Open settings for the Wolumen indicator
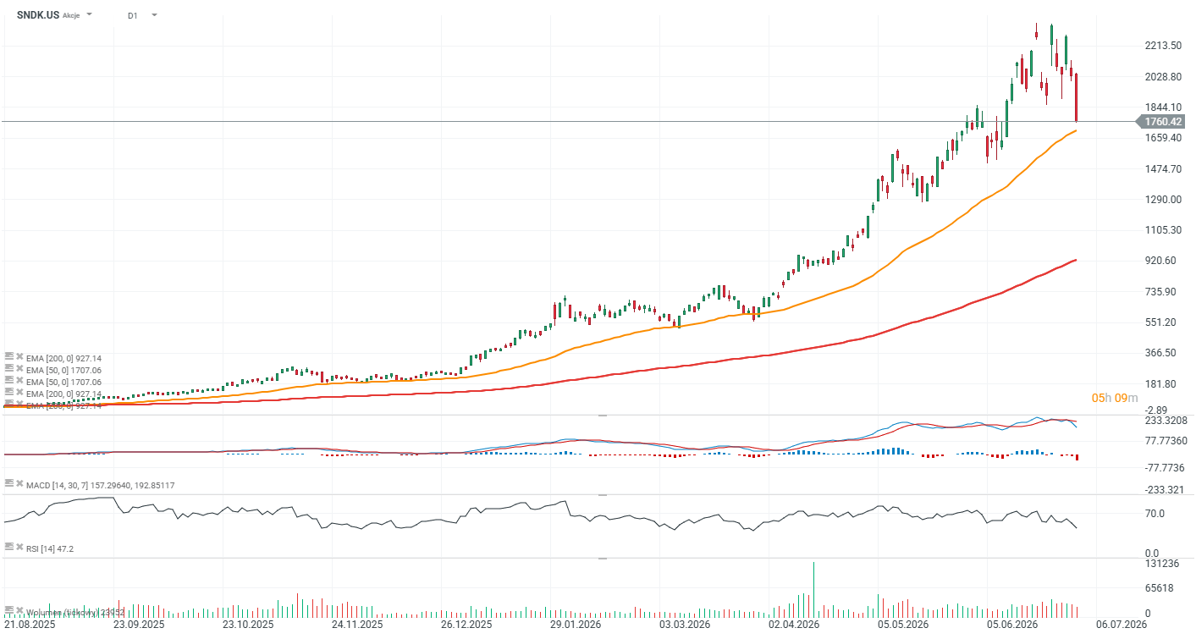This screenshot has height=639, width=1196. point(8,610)
